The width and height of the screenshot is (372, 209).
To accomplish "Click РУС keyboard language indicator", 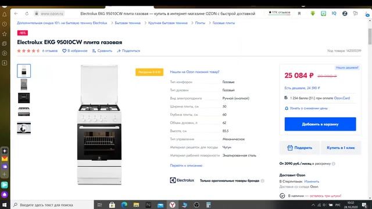I will [338, 205].
